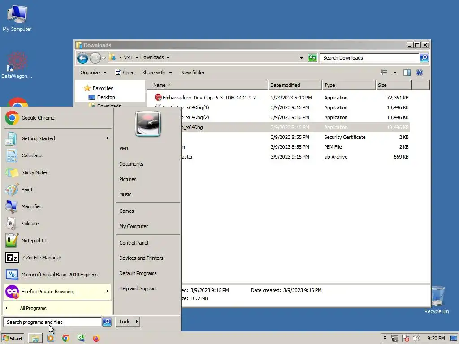The height and width of the screenshot is (344, 459).
Task: Click the search magnifier in Downloads window
Action: [424, 58]
